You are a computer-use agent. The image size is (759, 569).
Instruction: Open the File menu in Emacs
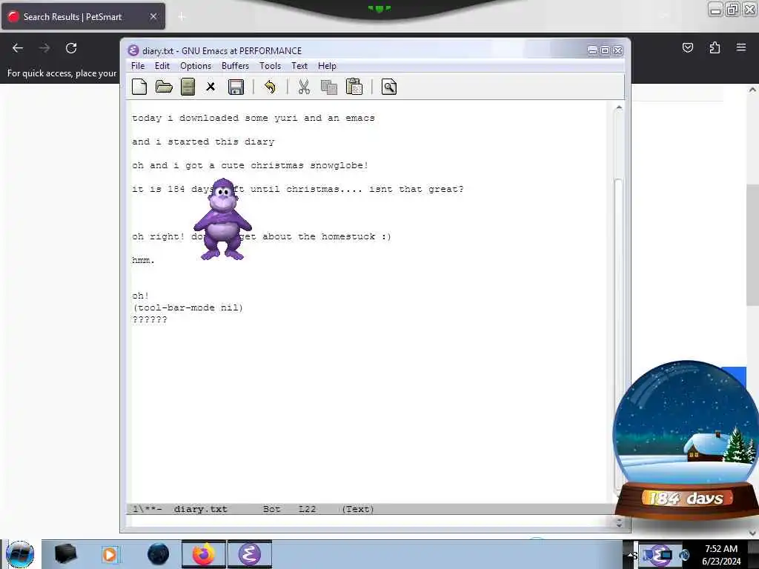(138, 66)
